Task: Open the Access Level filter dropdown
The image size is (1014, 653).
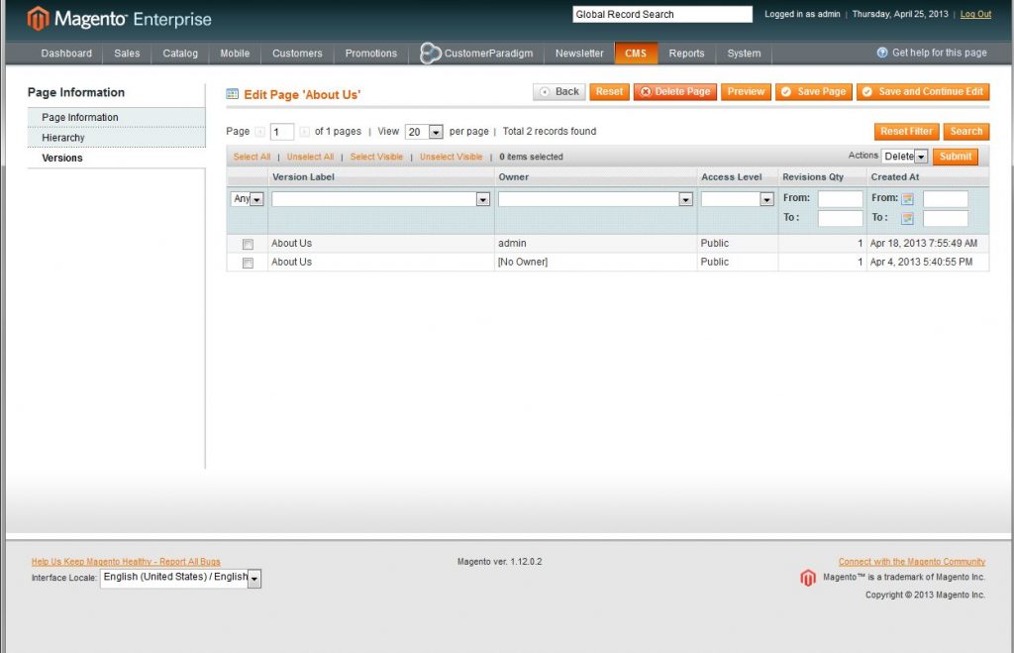Action: point(737,198)
